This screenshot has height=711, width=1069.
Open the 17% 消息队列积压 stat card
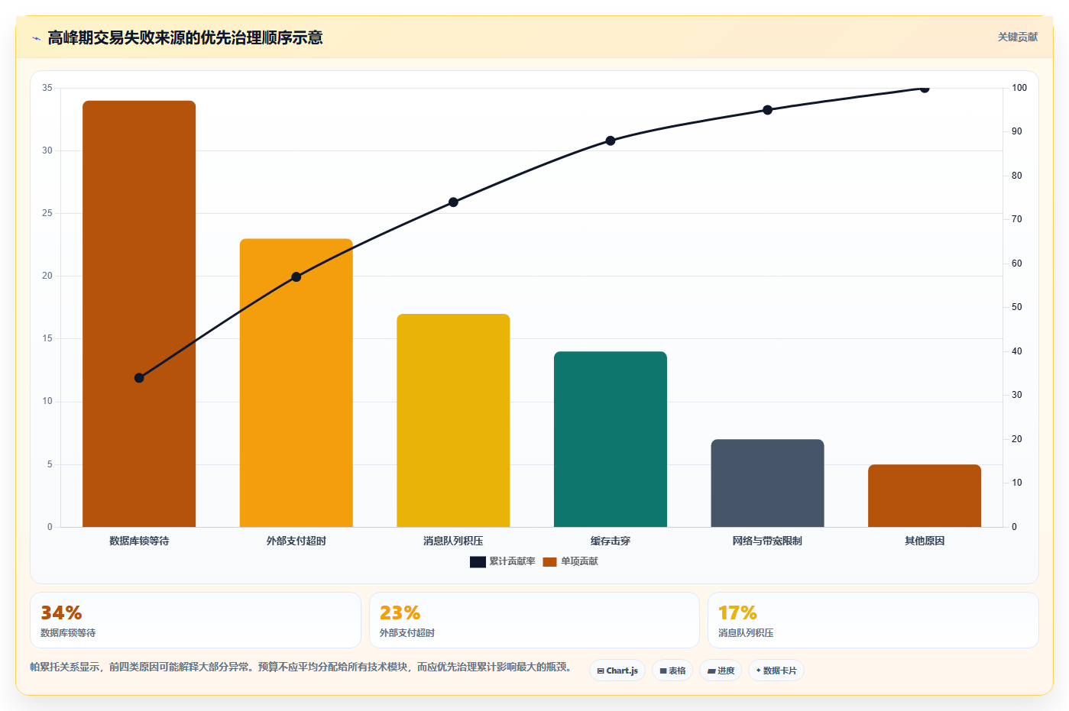873,620
